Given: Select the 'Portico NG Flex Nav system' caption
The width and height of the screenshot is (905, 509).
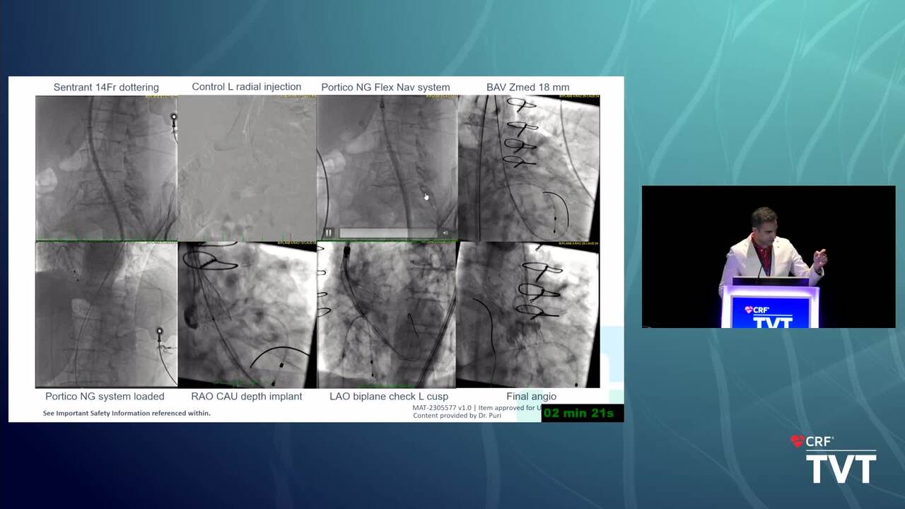Looking at the screenshot, I should [x=385, y=87].
